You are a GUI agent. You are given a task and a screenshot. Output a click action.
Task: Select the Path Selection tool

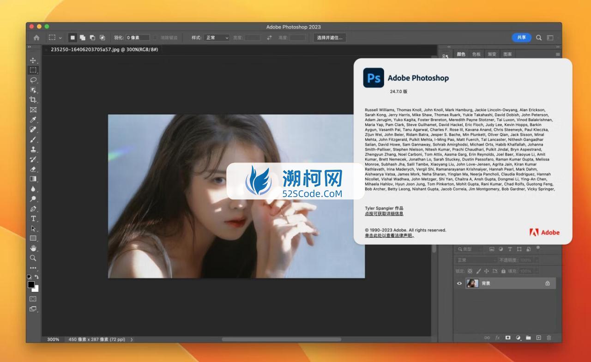pos(33,228)
